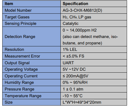This screenshot has height=107, width=129.
Task: Click the Catalytic value cell
Action: [94, 23]
